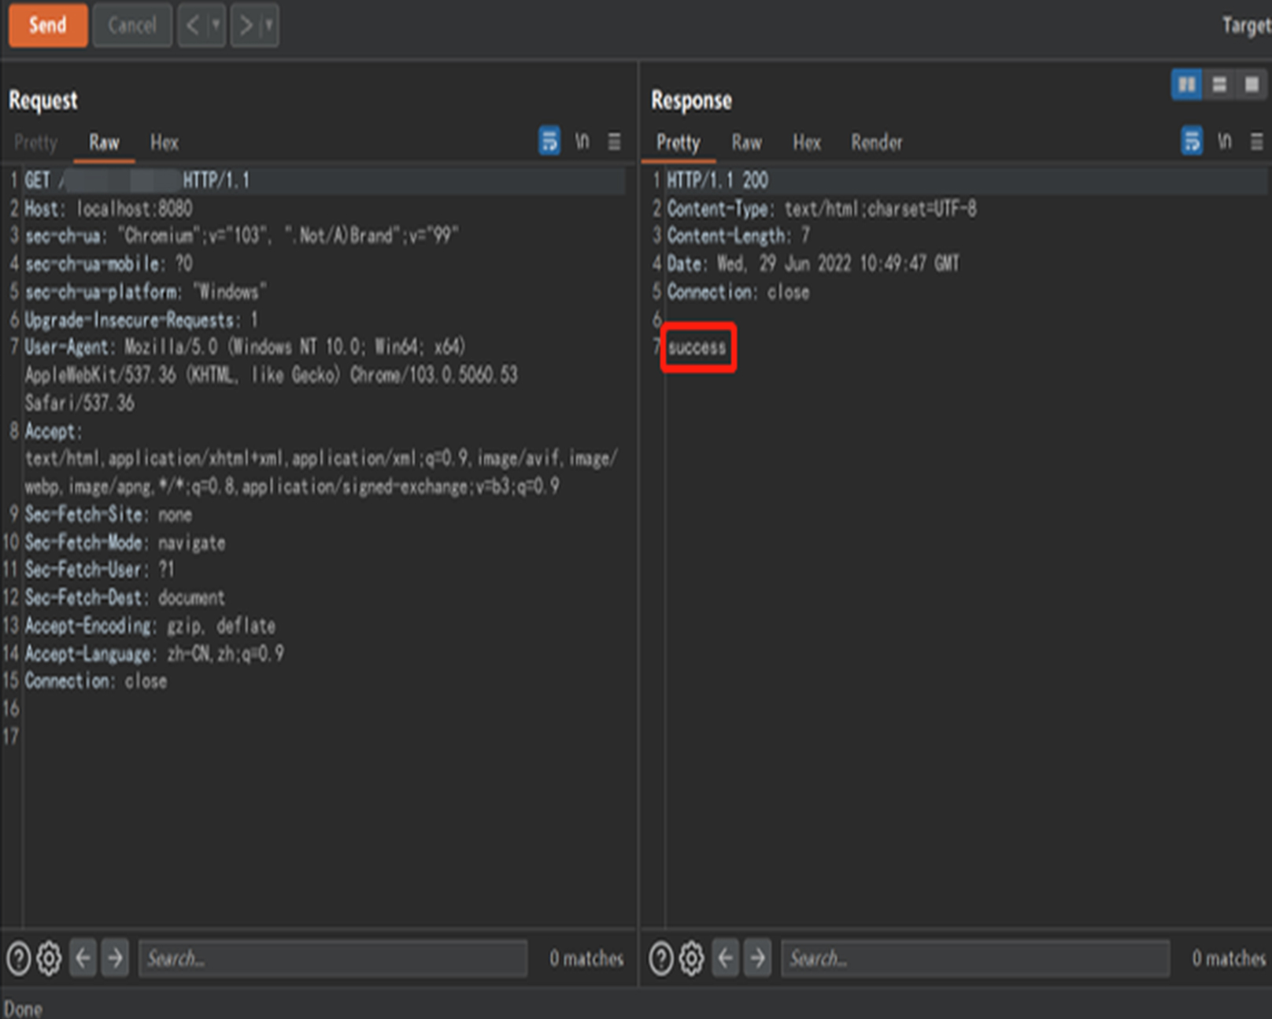The height and width of the screenshot is (1019, 1272).
Task: Open help for the Response search
Action: (x=661, y=958)
